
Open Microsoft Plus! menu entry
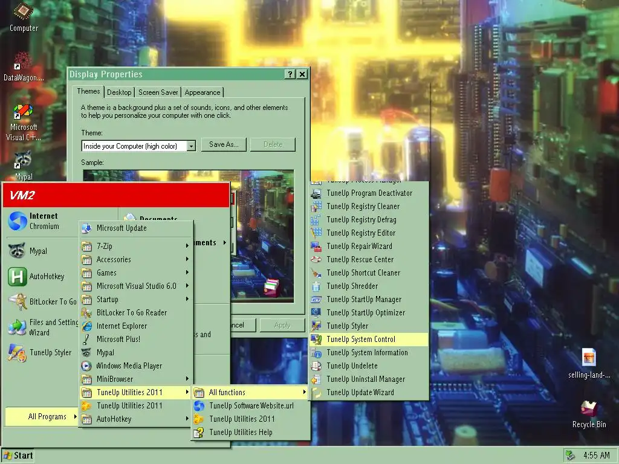(x=136, y=340)
